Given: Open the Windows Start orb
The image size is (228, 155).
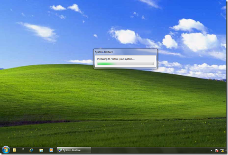Looking at the screenshot, I should tap(6, 150).
